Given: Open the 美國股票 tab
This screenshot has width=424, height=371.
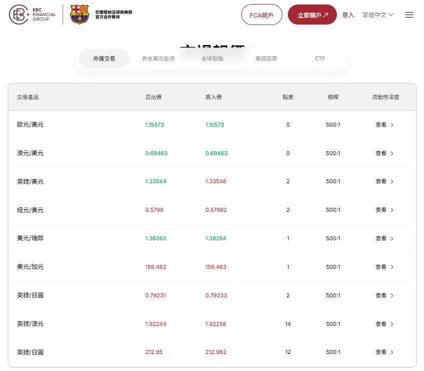Looking at the screenshot, I should [266, 59].
